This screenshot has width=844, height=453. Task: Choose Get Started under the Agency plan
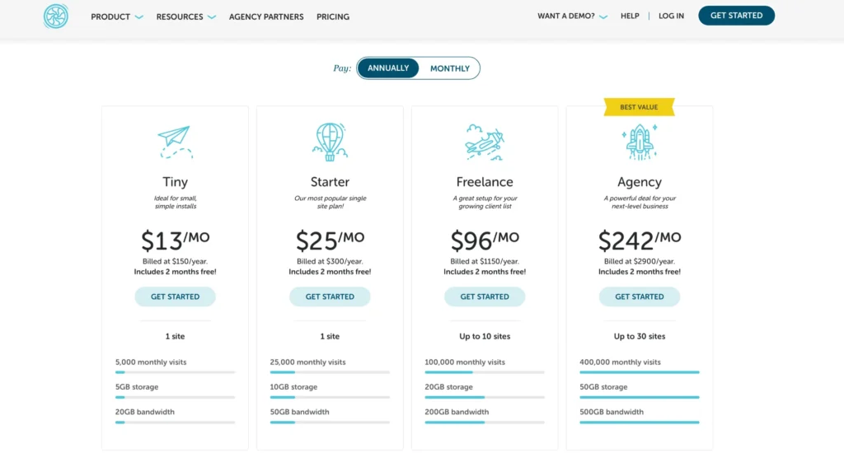640,297
